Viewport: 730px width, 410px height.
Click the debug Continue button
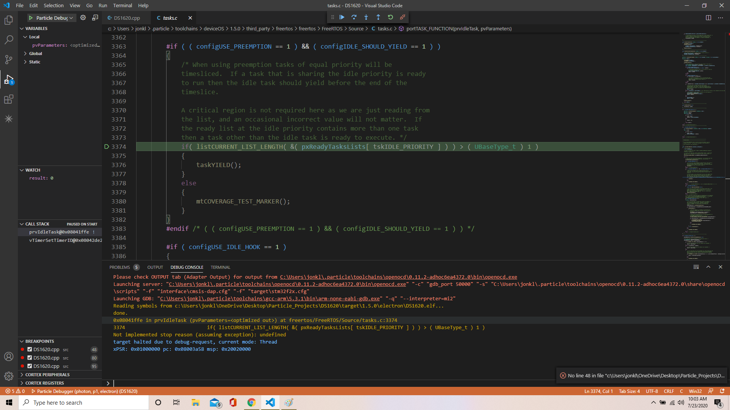[x=342, y=17]
